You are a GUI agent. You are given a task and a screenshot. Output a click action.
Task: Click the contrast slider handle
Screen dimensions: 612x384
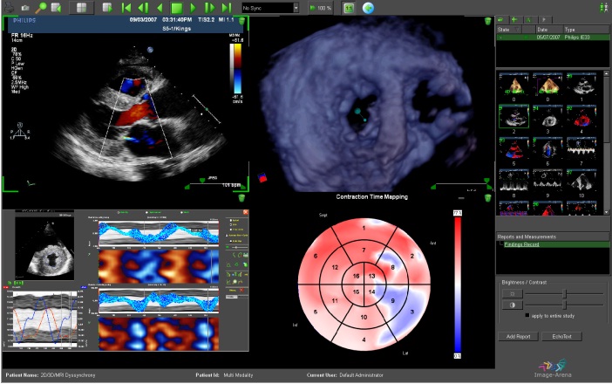tap(564, 305)
